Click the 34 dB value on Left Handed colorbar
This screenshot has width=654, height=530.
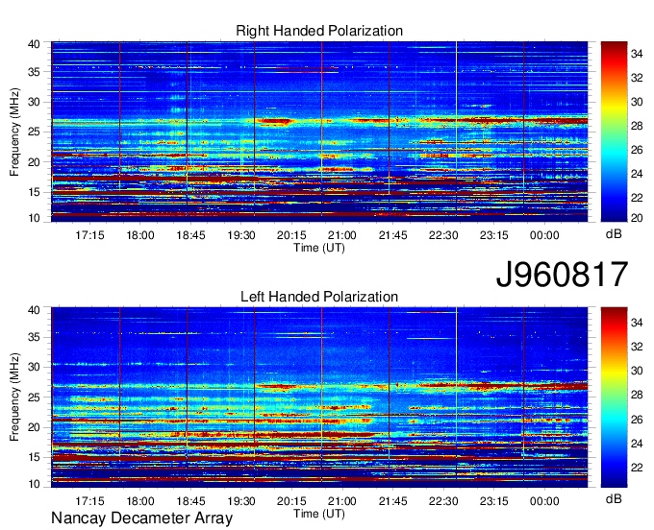[637, 323]
